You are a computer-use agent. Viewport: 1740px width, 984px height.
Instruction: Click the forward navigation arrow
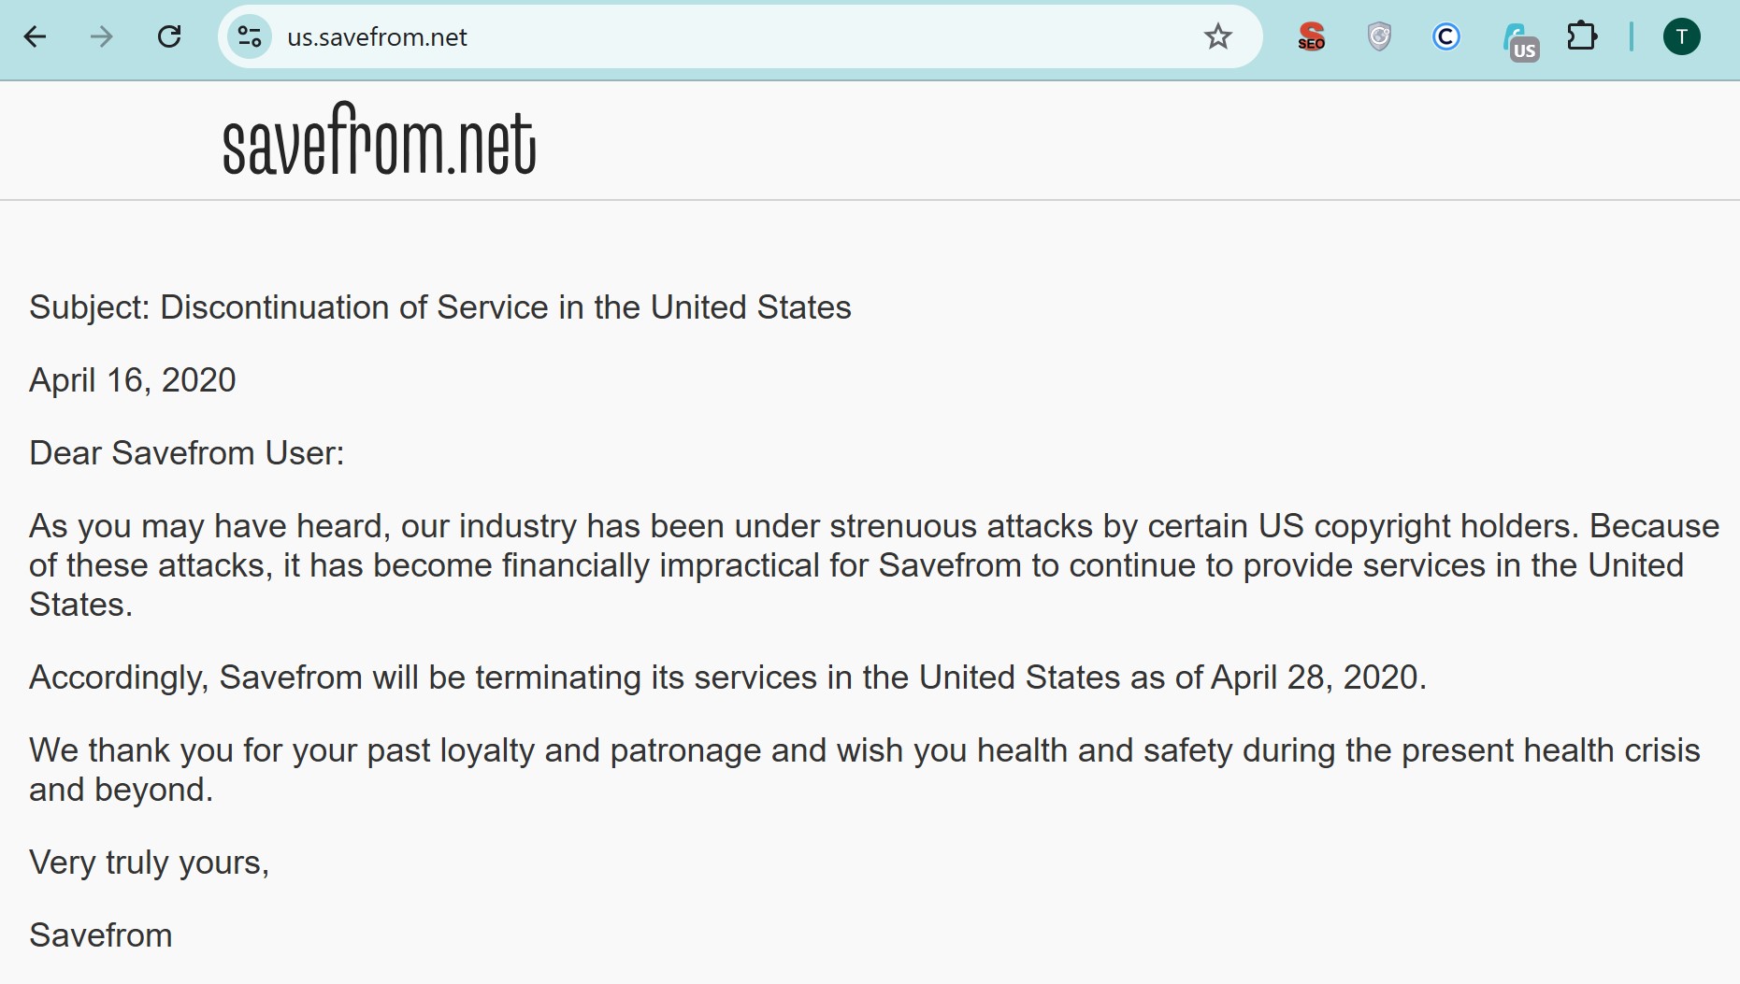100,37
